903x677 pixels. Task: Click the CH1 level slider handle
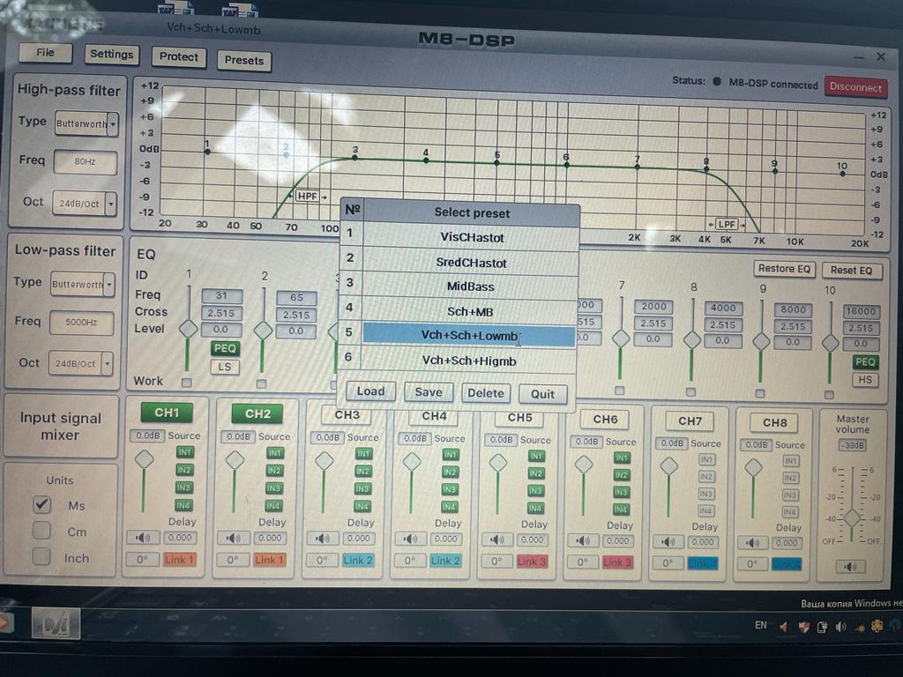(144, 458)
